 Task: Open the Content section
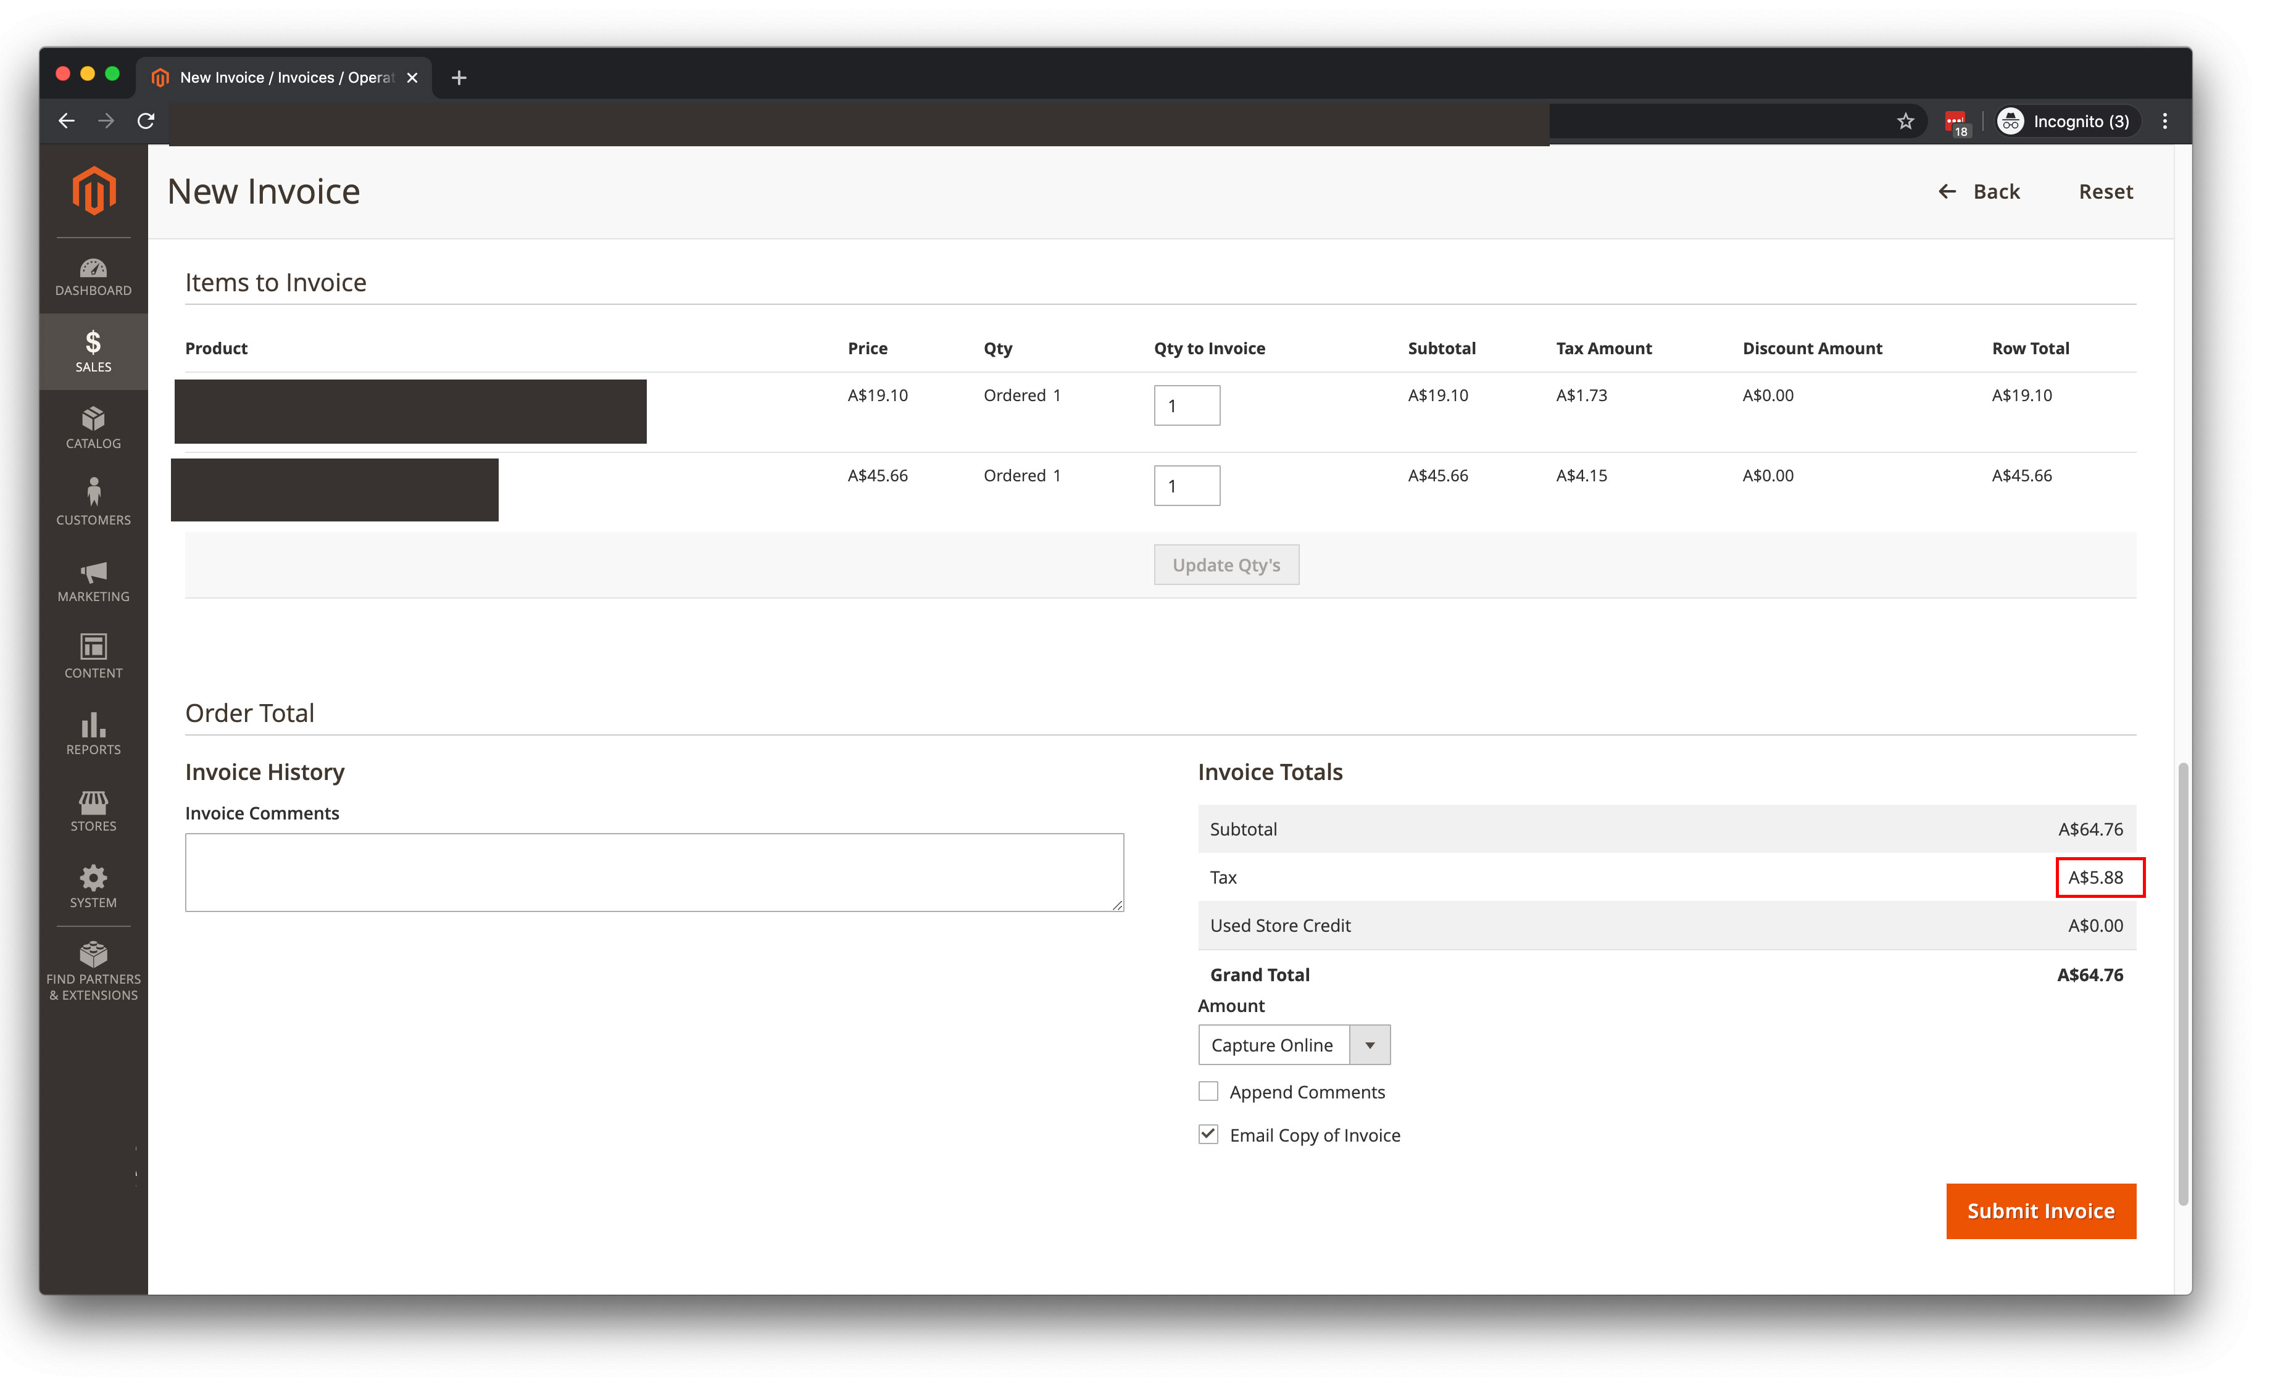(x=93, y=656)
